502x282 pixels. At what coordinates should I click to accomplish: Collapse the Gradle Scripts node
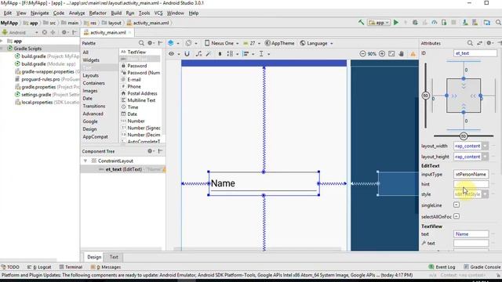2,49
